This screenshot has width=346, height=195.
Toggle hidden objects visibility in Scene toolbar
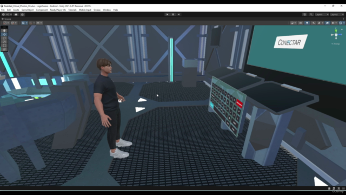(328, 23)
